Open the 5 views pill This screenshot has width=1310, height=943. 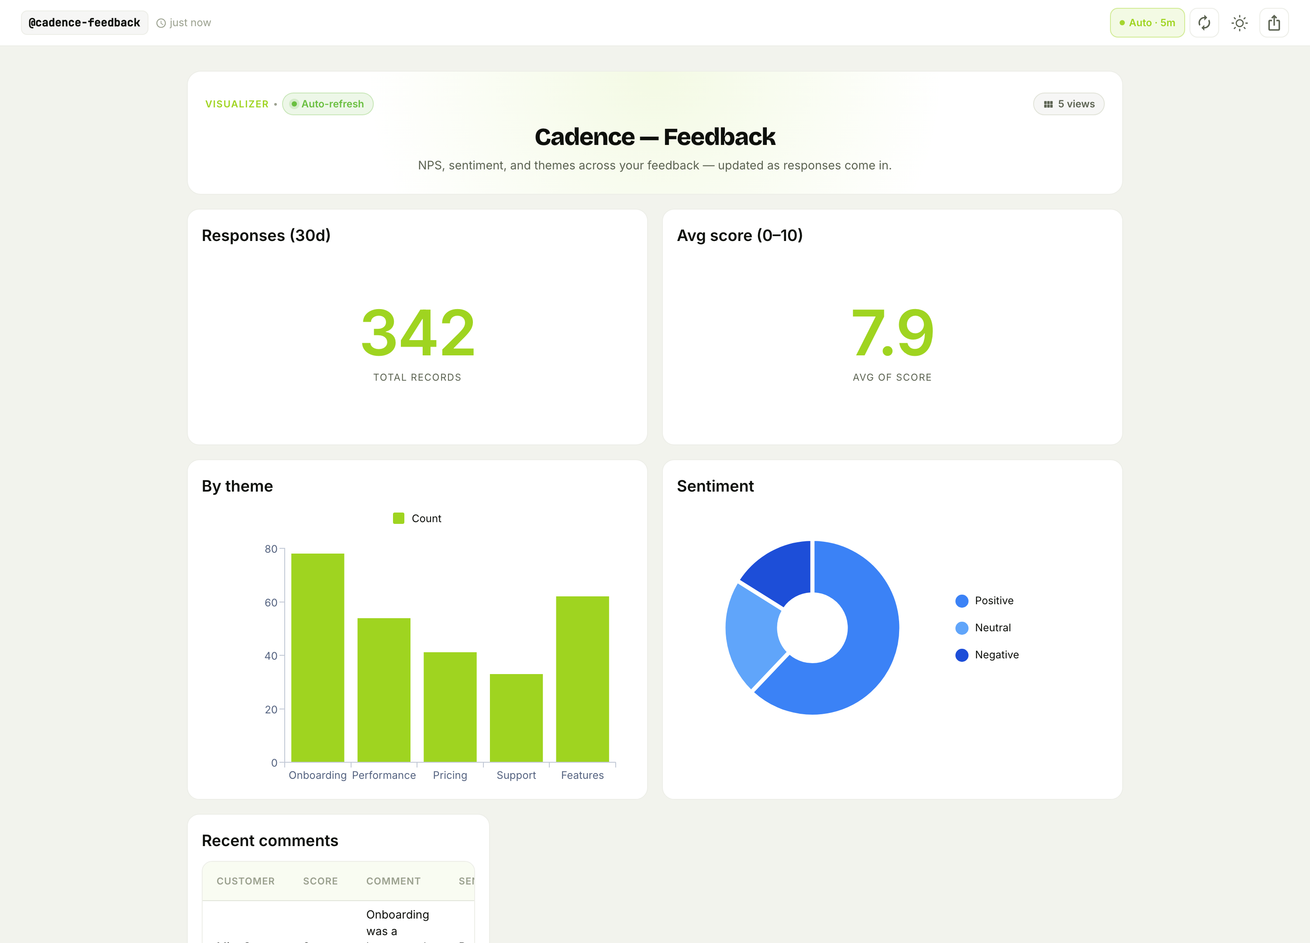(x=1068, y=104)
